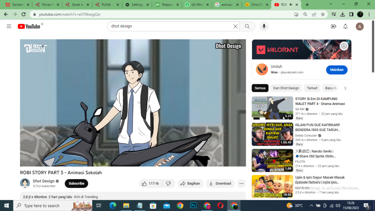Go to the YouTube home logo
Image resolution: width=375 pixels, height=211 pixels.
[29, 26]
